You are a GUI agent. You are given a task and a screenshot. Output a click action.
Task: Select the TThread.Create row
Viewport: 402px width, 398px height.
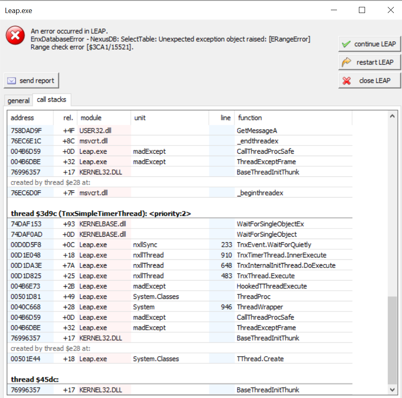[x=180, y=359]
